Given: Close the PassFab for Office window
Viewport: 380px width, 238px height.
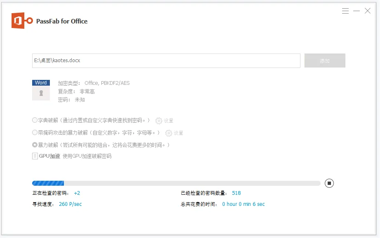Looking at the screenshot, I should pyautogui.click(x=368, y=11).
